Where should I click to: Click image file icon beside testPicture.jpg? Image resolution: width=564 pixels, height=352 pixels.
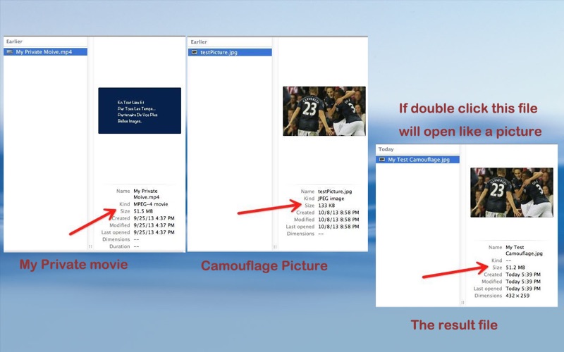[x=195, y=52]
